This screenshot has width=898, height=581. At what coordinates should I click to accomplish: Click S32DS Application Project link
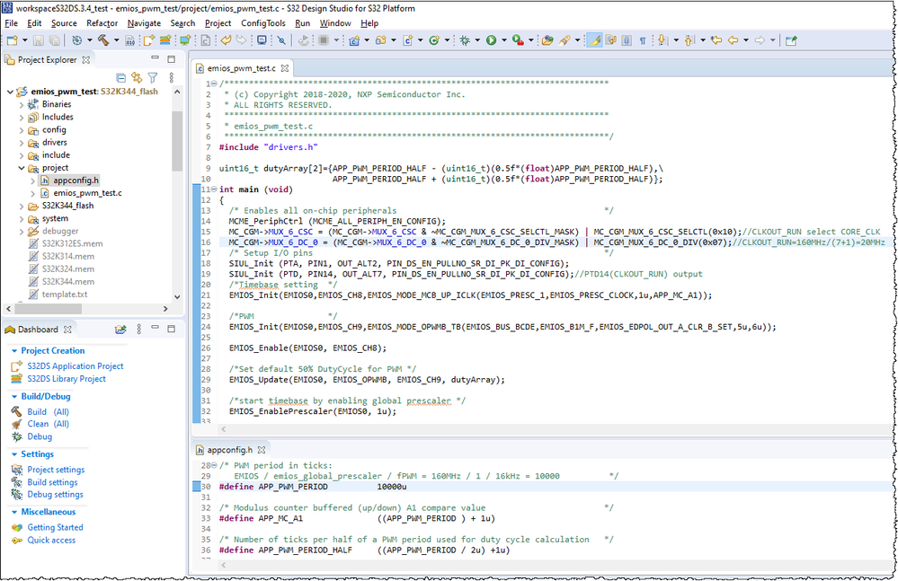click(x=75, y=366)
